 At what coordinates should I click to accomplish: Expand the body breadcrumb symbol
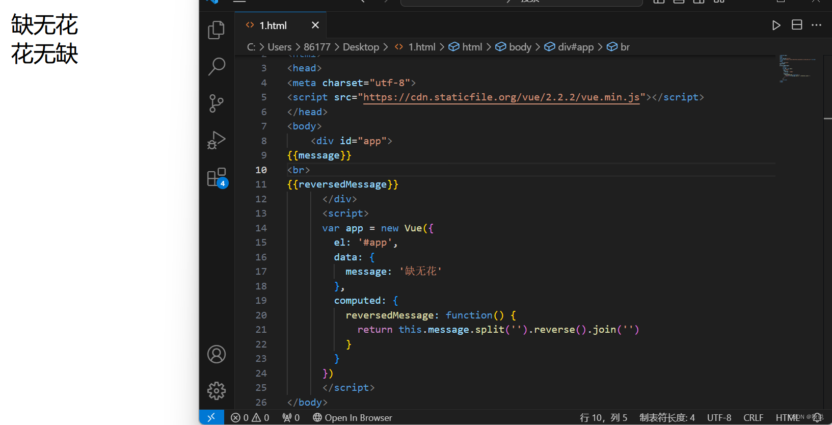tap(514, 47)
